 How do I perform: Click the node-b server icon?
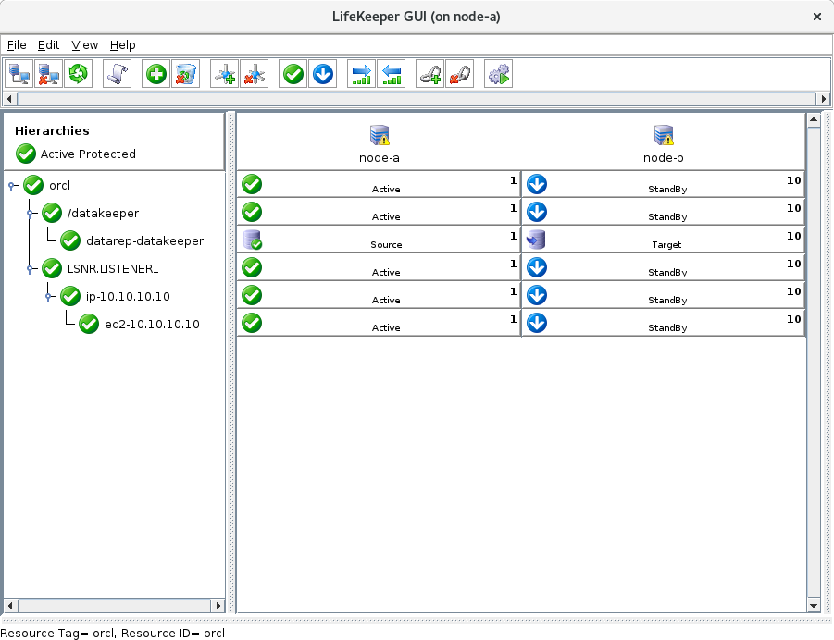point(663,135)
